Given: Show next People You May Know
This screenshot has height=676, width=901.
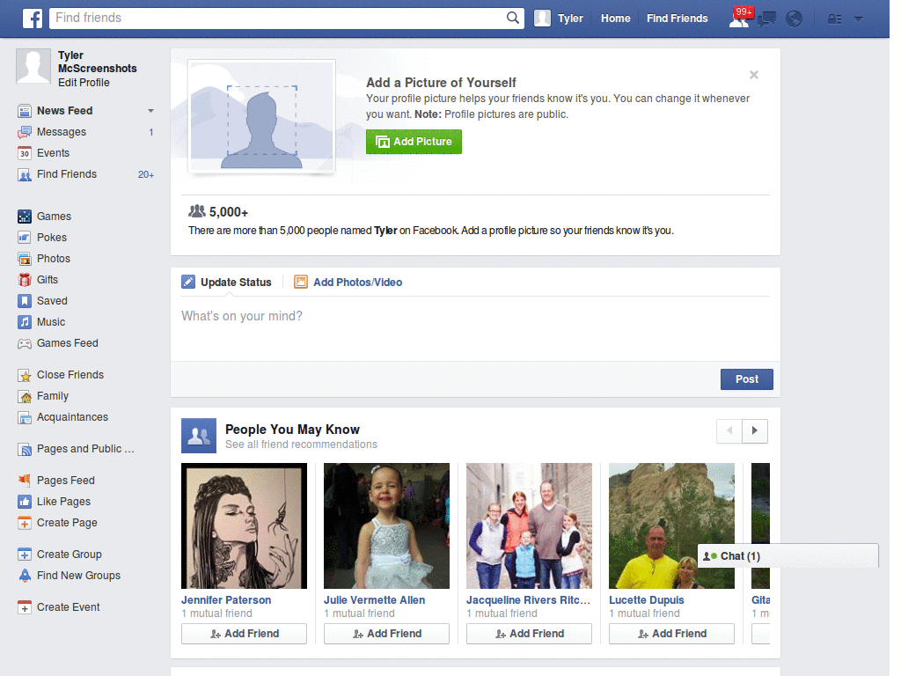Looking at the screenshot, I should coord(755,430).
